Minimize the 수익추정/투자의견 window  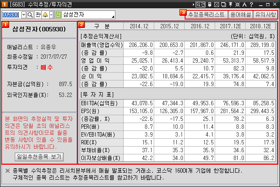pyautogui.click(x=261, y=5)
